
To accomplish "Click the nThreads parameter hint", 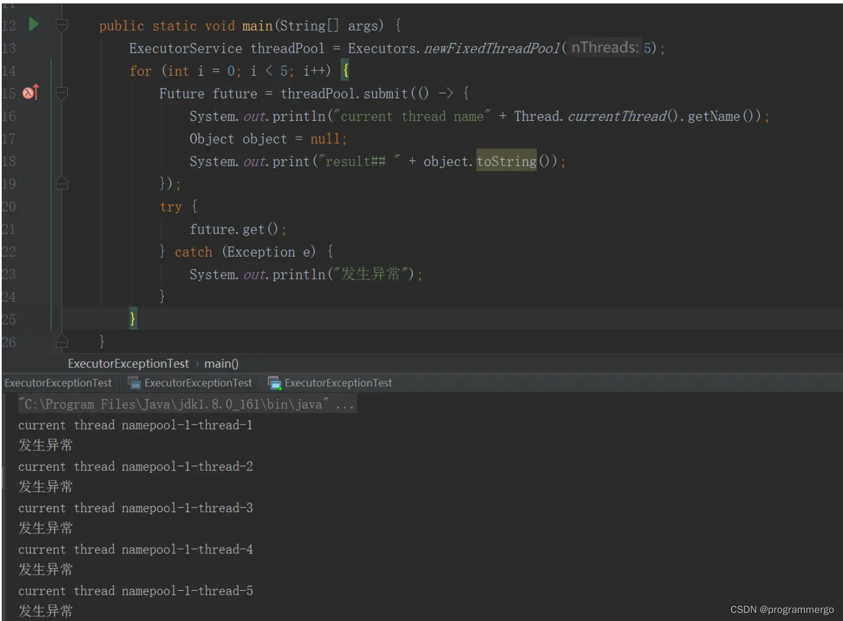I will coord(605,48).
